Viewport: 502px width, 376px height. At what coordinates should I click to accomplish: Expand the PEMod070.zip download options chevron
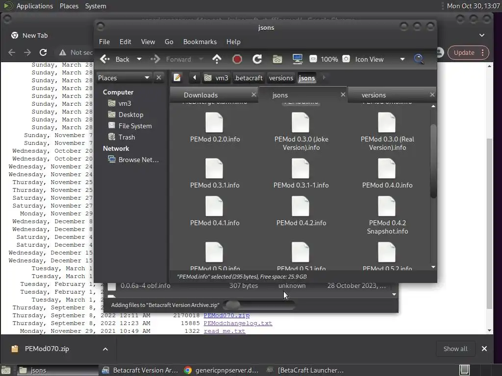[105, 349]
